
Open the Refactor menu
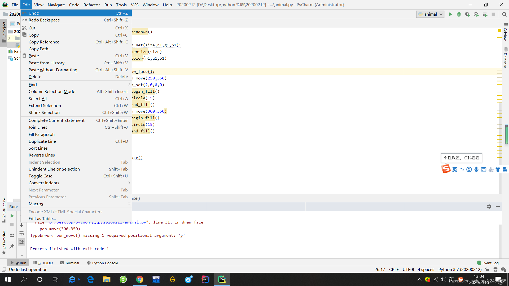[91, 5]
